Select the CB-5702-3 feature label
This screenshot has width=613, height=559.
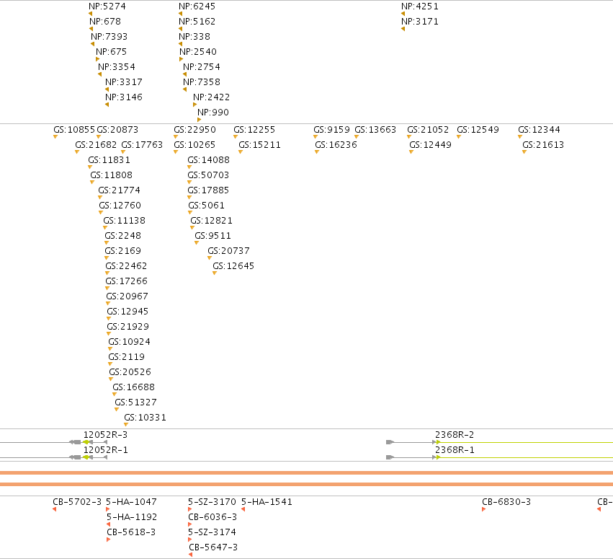point(77,502)
